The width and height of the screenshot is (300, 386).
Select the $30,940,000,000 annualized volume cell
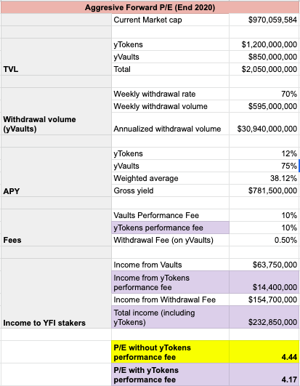(x=264, y=124)
